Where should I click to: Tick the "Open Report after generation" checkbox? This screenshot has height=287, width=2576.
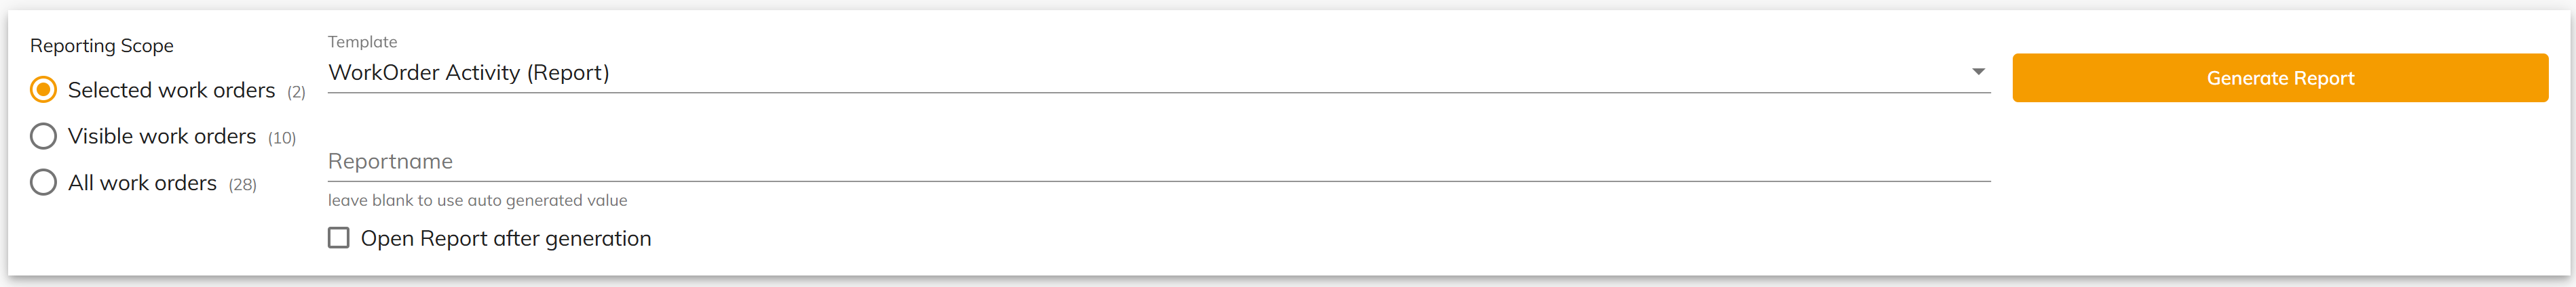point(339,238)
